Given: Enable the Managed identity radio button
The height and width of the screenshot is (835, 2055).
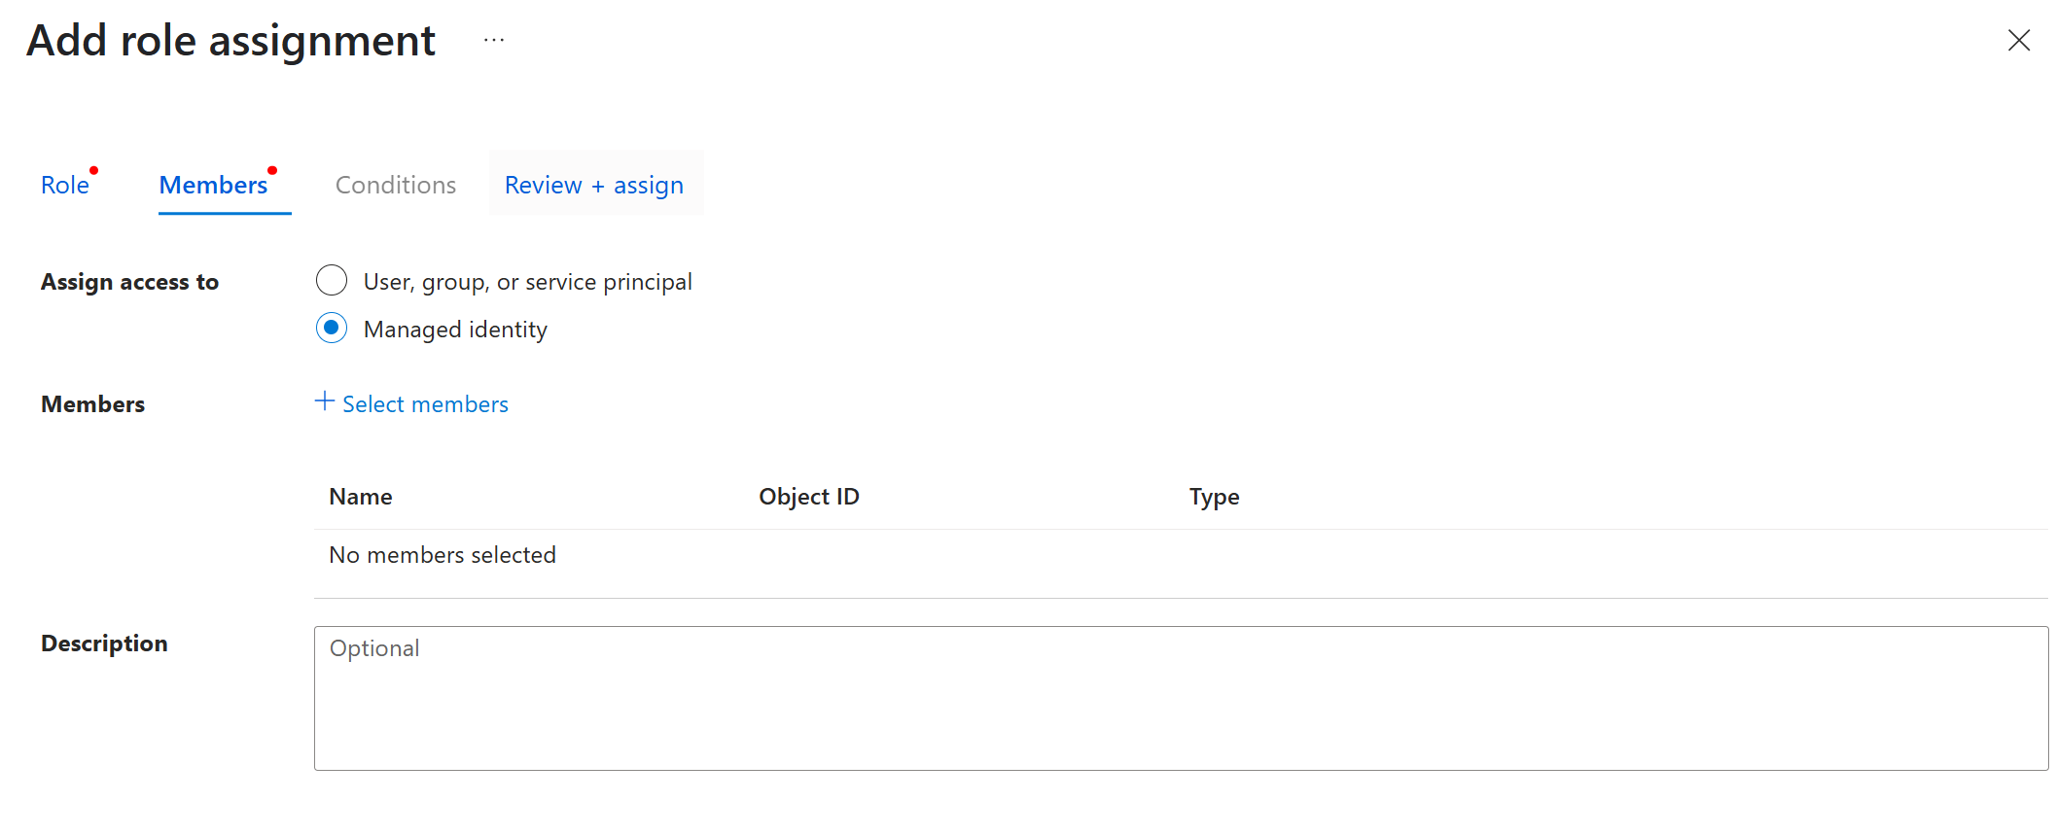Looking at the screenshot, I should pos(332,329).
